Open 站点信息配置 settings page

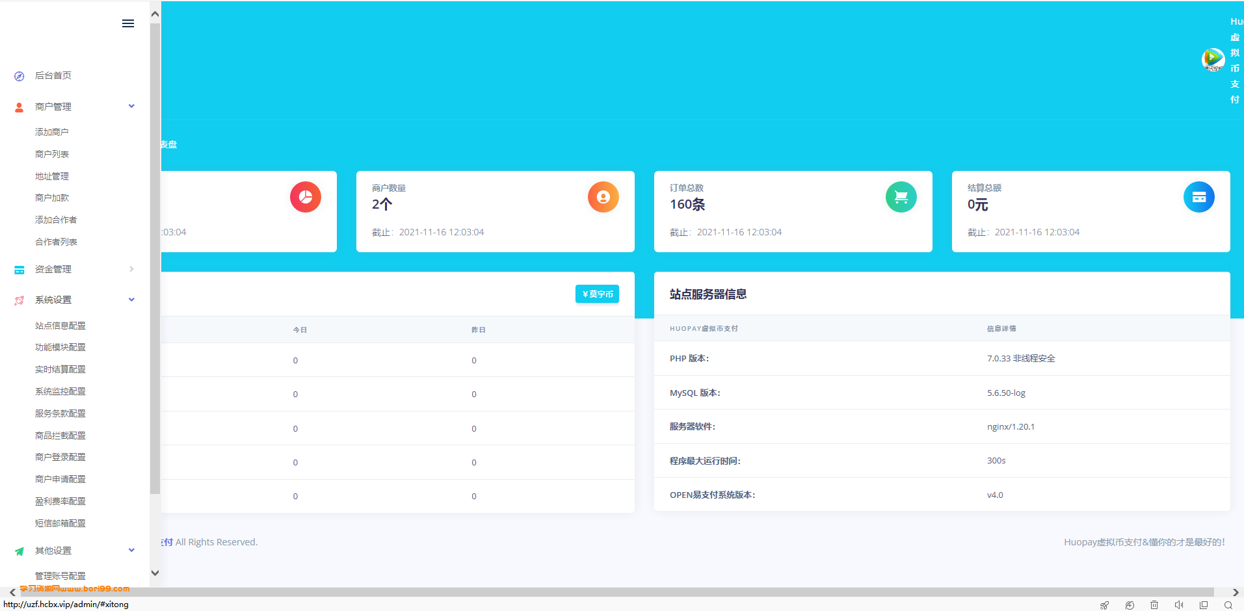(x=60, y=326)
